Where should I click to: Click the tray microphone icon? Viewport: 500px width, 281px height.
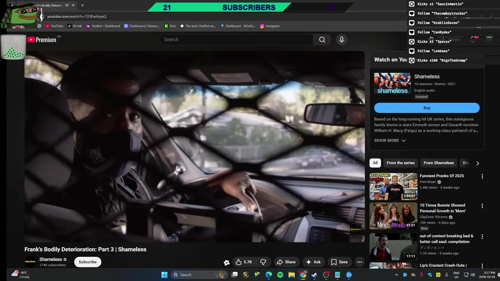(446, 275)
